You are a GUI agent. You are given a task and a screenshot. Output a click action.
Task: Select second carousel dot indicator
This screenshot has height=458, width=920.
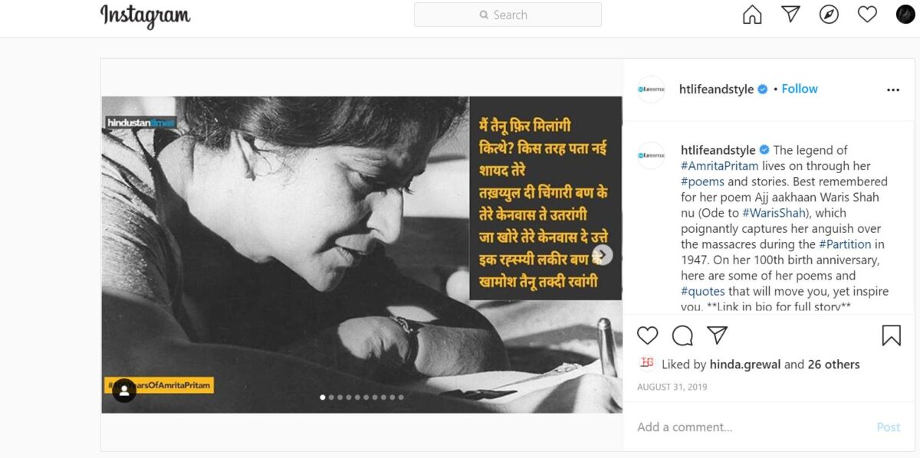[330, 397]
